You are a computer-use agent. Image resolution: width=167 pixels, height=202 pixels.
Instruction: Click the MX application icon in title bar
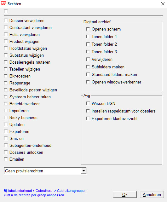(3, 4)
